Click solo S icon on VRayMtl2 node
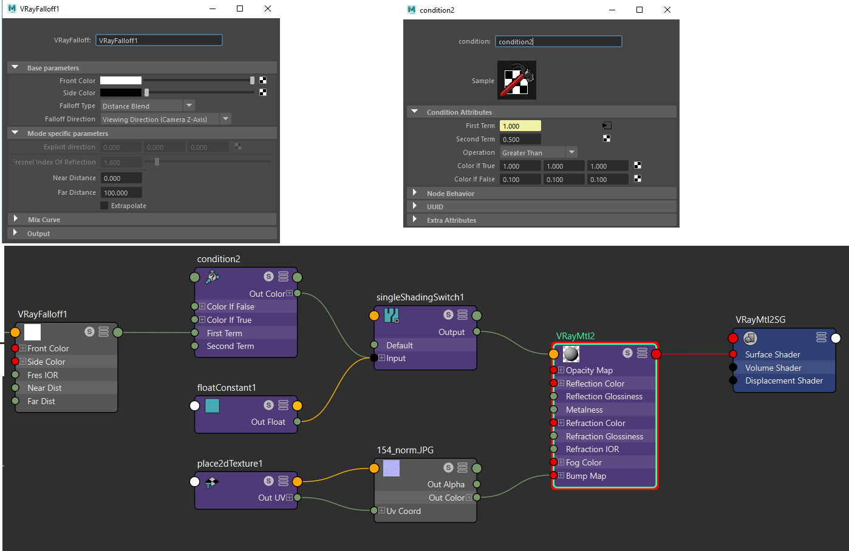Viewport: 849px width, 551px height. [627, 353]
